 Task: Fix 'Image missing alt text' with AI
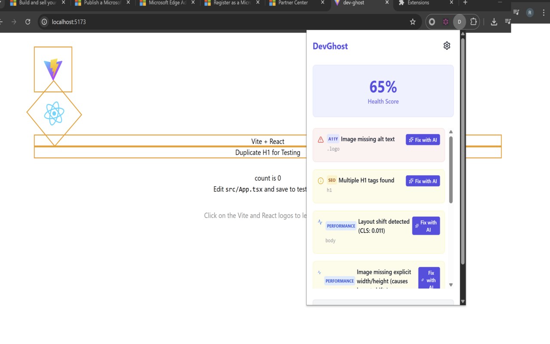click(x=423, y=140)
